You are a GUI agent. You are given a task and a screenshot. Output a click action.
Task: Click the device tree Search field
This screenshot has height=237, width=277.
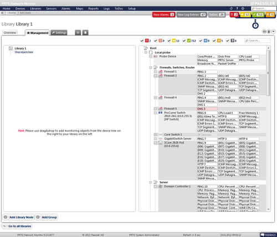[x=257, y=40]
